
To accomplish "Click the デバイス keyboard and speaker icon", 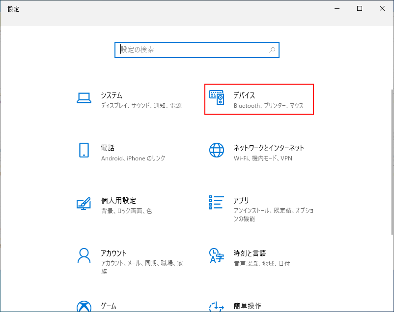I will click(217, 97).
